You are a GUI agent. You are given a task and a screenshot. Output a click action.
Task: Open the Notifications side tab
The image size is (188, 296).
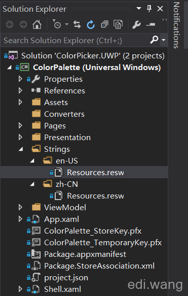coord(176,25)
